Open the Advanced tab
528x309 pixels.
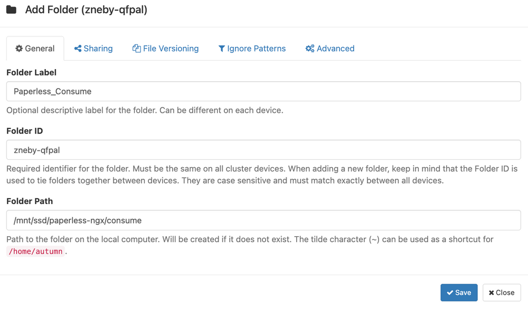click(330, 48)
